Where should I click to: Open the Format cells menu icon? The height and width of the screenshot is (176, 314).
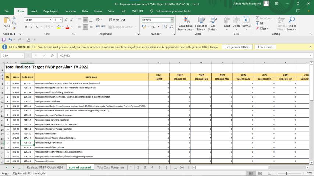[x=246, y=21]
